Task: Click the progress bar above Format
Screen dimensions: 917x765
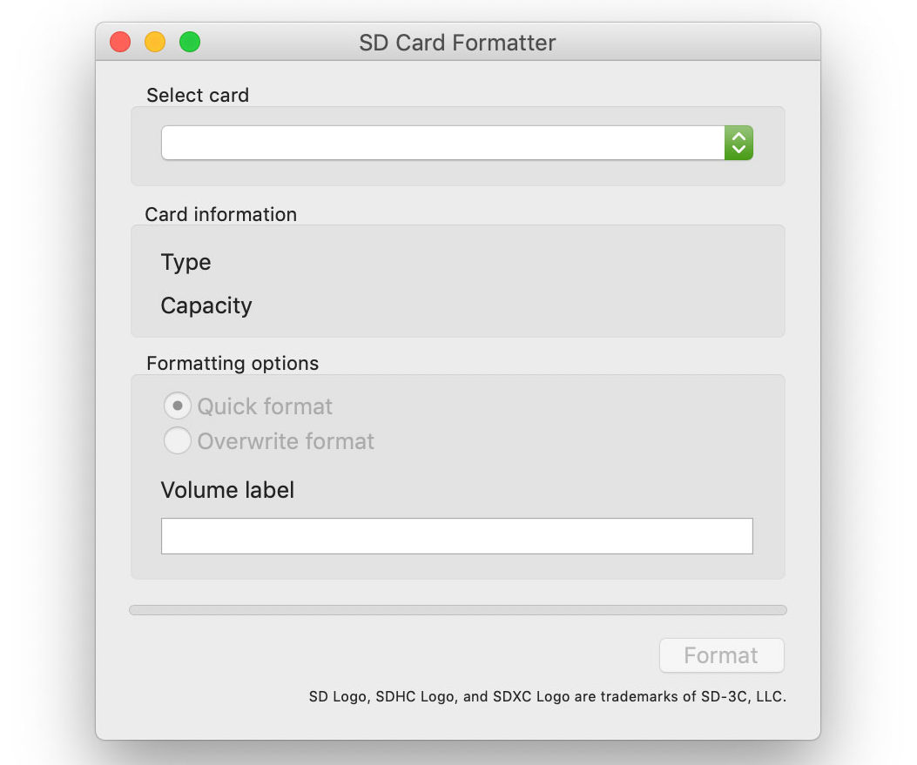Action: click(x=458, y=610)
